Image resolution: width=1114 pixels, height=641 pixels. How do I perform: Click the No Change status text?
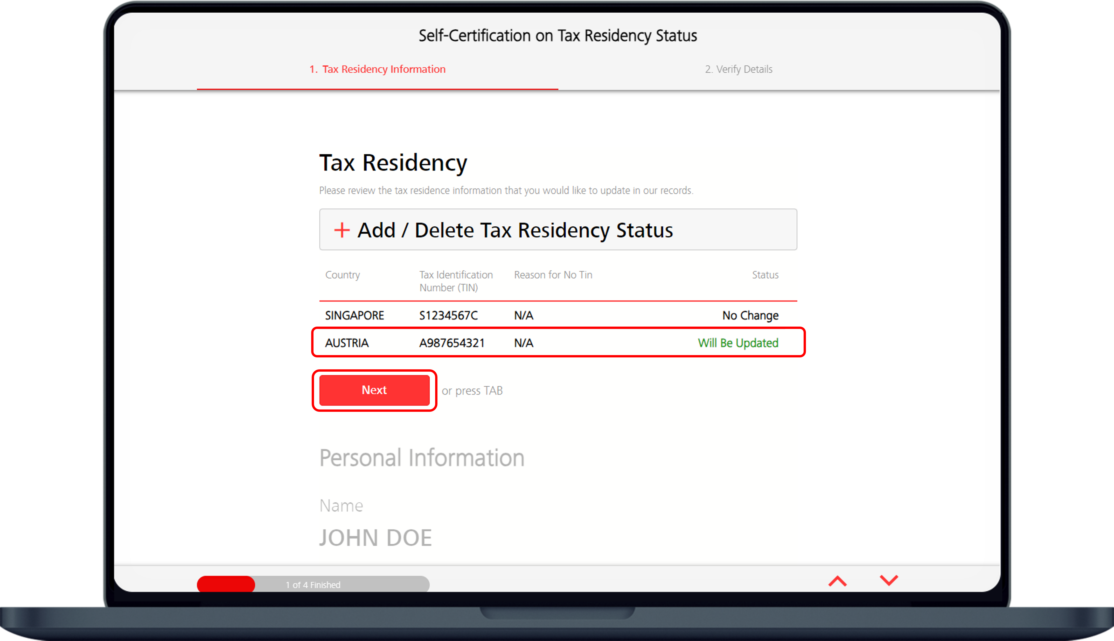[x=750, y=315]
